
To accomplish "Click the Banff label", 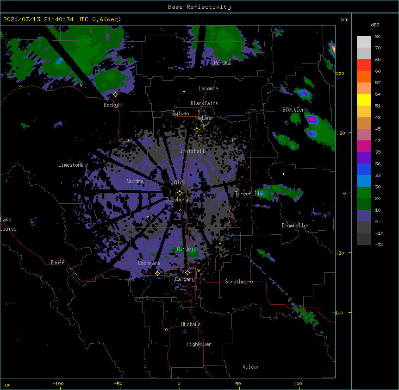I will pyautogui.click(x=57, y=263).
